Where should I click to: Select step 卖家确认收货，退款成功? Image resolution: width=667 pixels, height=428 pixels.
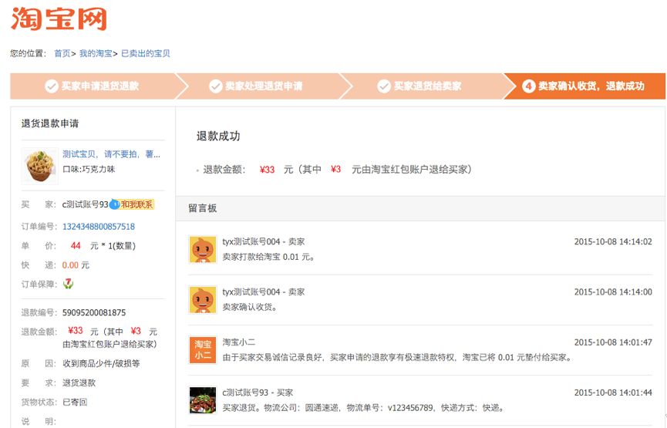[584, 86]
